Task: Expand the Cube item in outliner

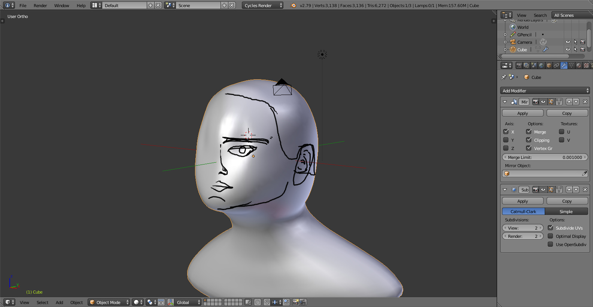Action: point(505,49)
